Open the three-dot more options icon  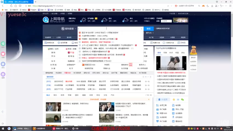tap(226, 6)
